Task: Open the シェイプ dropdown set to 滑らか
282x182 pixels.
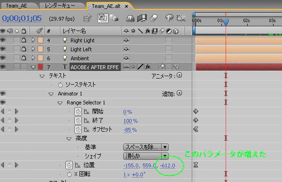Action: click(146, 156)
